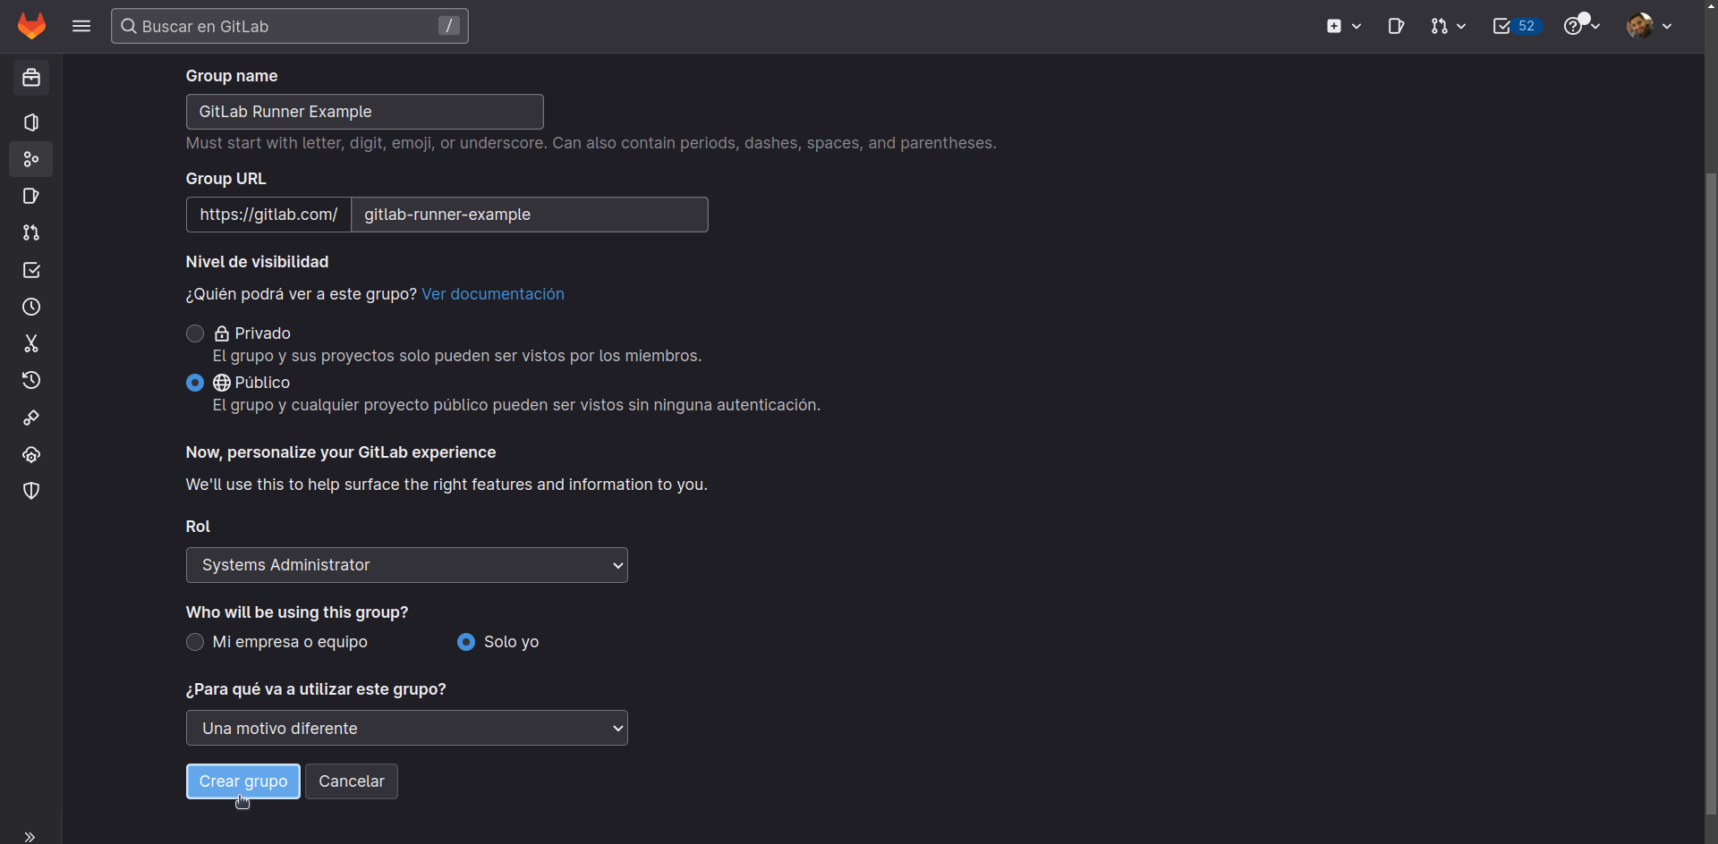Click the Crear grupo button
The image size is (1718, 844).
click(243, 781)
